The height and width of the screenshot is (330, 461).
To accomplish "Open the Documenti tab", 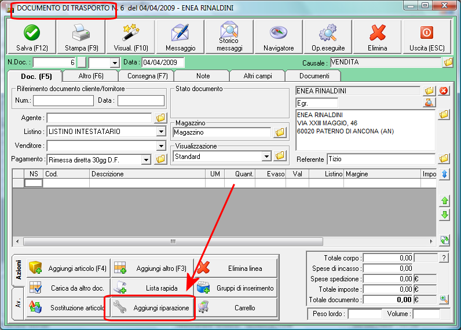I will pos(314,76).
